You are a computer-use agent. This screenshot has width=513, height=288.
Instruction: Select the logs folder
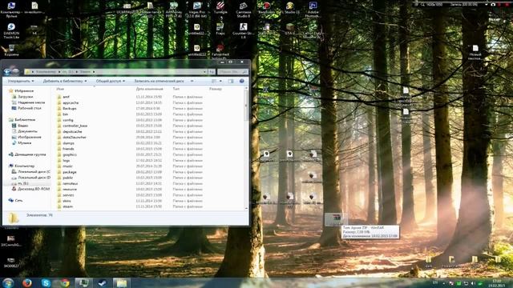coord(66,160)
